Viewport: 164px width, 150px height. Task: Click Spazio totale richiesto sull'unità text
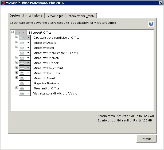click(126, 116)
